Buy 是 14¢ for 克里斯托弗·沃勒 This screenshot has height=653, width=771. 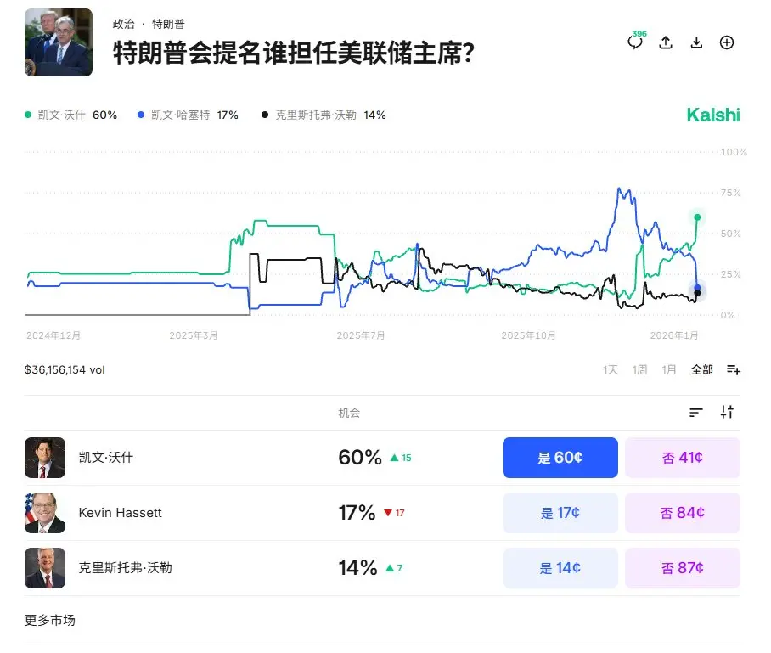(560, 568)
